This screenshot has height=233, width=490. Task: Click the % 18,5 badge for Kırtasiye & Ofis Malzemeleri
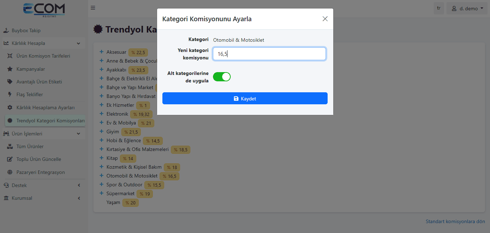coord(180,150)
